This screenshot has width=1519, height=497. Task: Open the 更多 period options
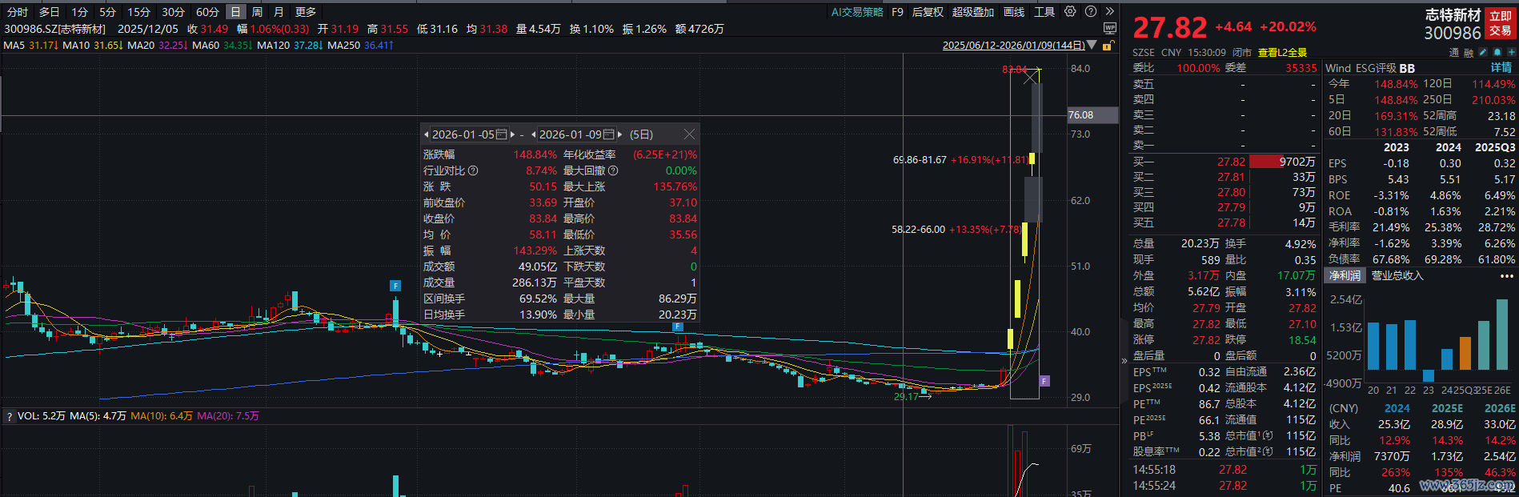306,12
